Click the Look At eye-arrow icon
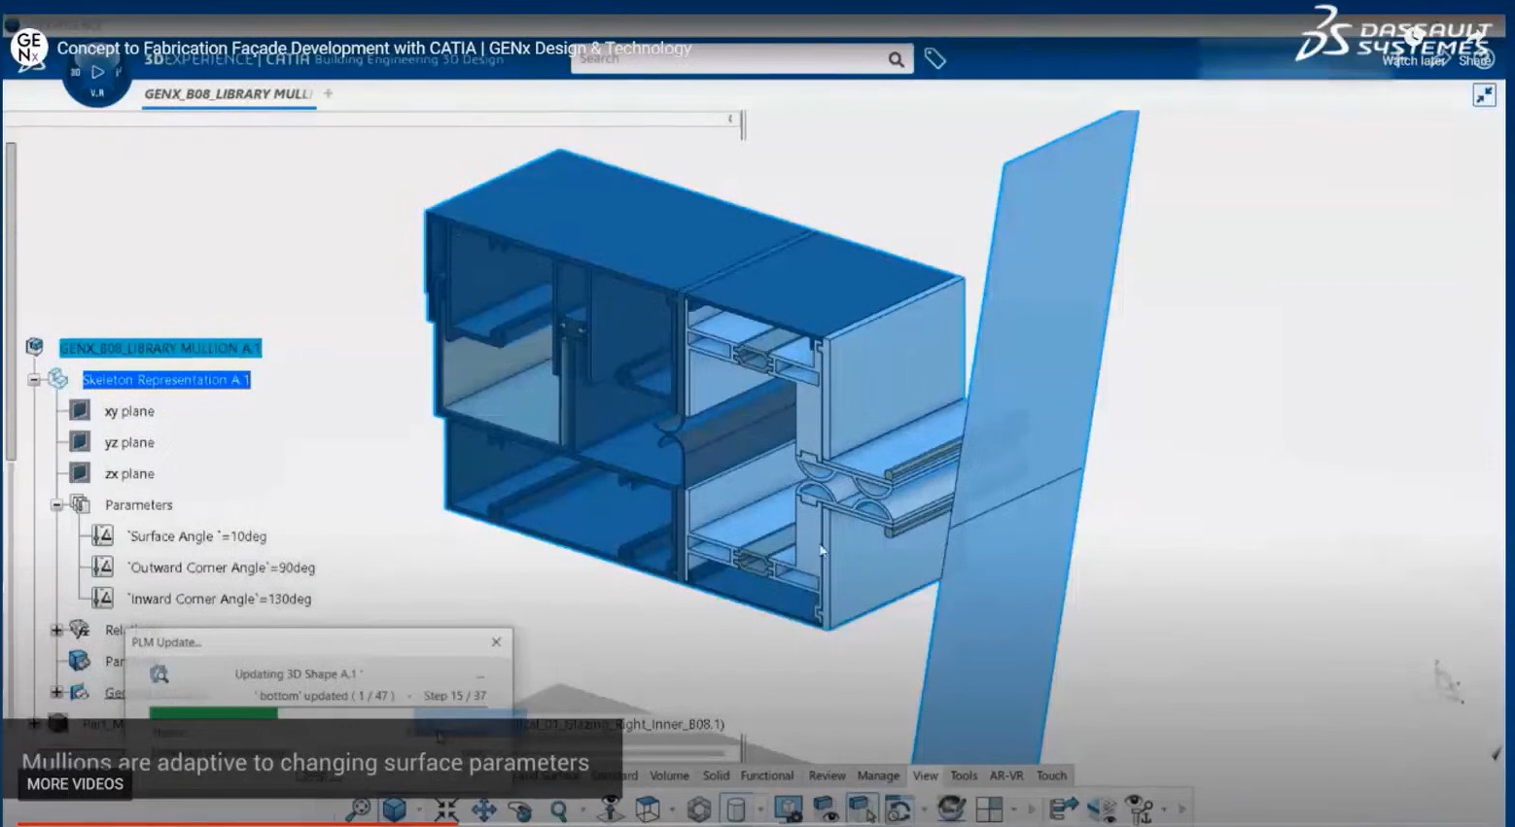Image resolution: width=1515 pixels, height=827 pixels. [x=610, y=807]
